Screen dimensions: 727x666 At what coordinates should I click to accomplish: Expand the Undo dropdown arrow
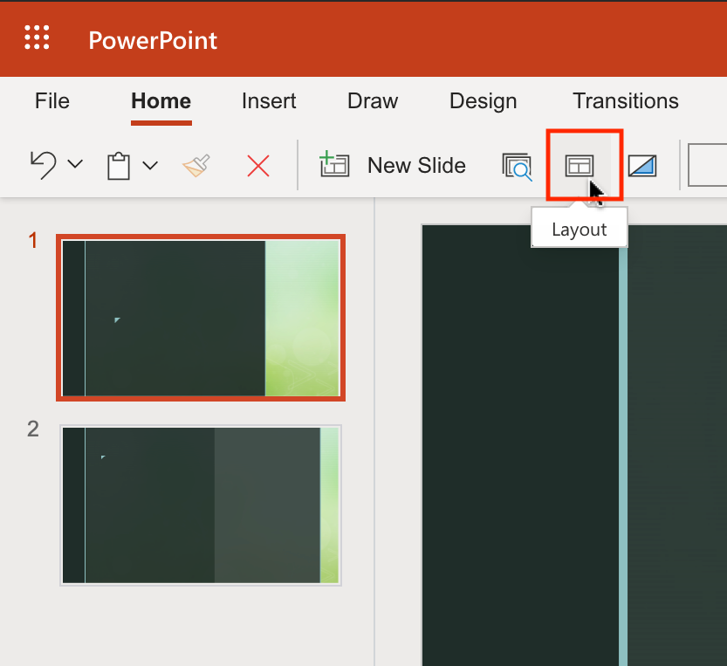75,165
